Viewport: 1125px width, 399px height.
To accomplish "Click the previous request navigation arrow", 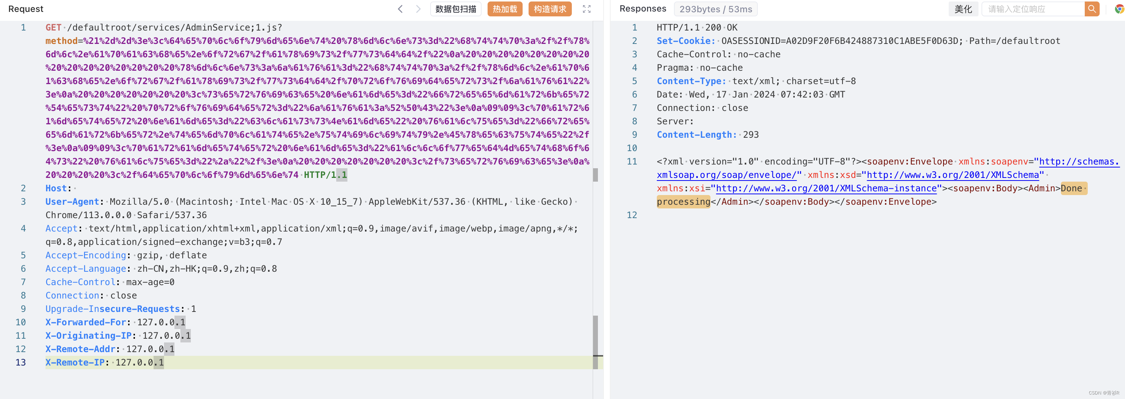I will pyautogui.click(x=400, y=9).
